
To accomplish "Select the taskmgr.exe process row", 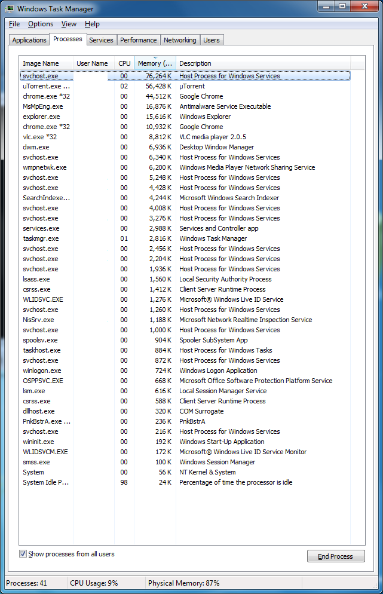I will click(x=185, y=238).
